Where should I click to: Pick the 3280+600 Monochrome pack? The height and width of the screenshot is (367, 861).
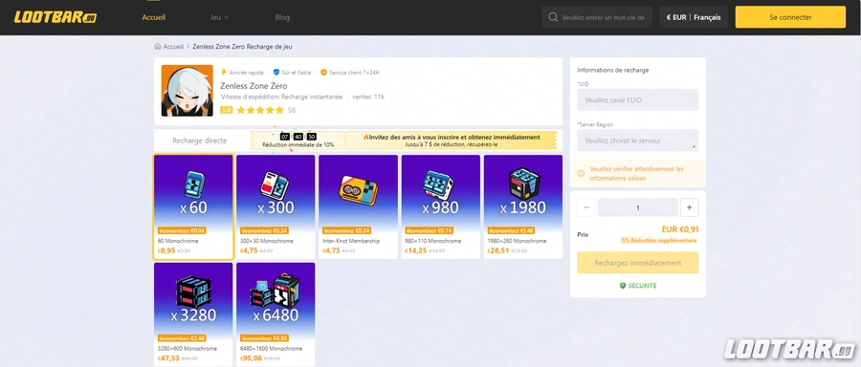click(193, 314)
